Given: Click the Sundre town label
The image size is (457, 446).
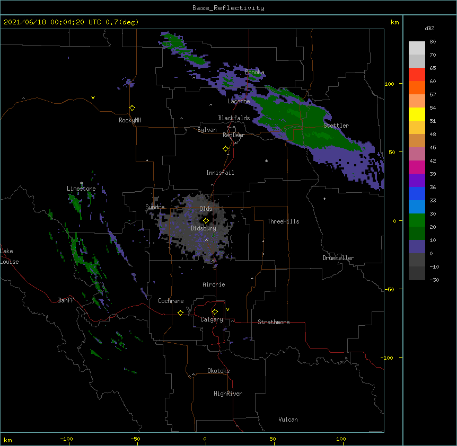Looking at the screenshot, I should [x=155, y=207].
